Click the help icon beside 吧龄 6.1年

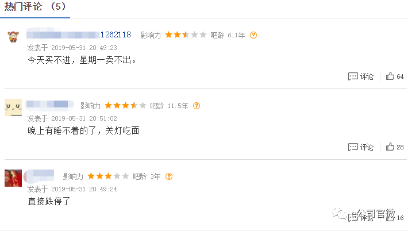pyautogui.click(x=253, y=35)
